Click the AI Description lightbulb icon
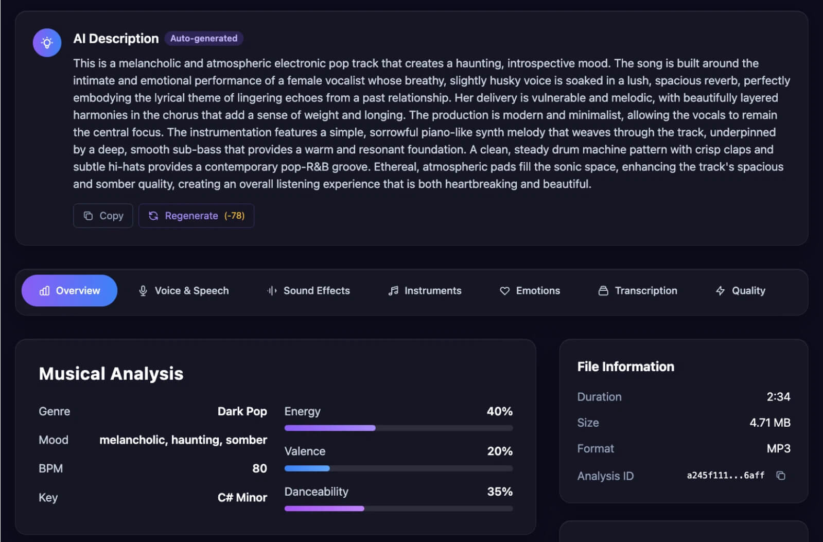The height and width of the screenshot is (542, 823). coord(47,43)
